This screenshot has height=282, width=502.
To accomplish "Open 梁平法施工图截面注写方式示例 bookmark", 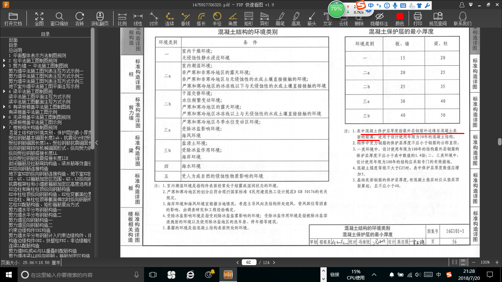I will (x=40, y=102).
